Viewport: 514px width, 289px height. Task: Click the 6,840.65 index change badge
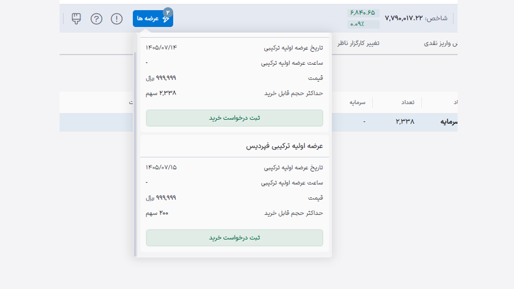(363, 13)
